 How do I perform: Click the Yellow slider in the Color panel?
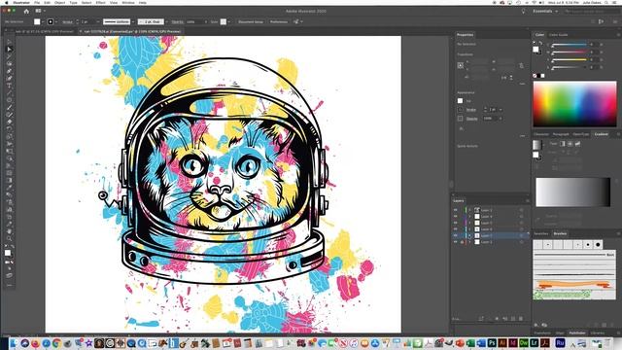click(569, 59)
